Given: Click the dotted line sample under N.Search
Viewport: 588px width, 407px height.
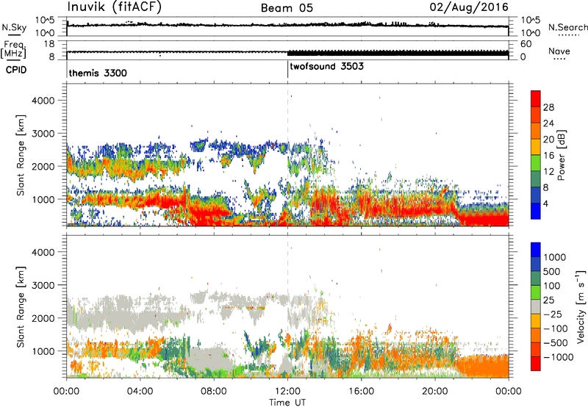Looking at the screenshot, I should click(569, 35).
